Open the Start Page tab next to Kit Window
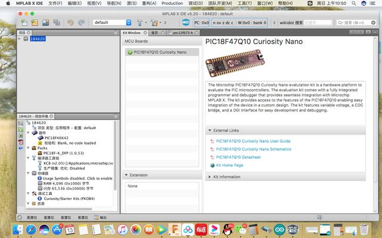382x238 pixels. click(x=155, y=33)
